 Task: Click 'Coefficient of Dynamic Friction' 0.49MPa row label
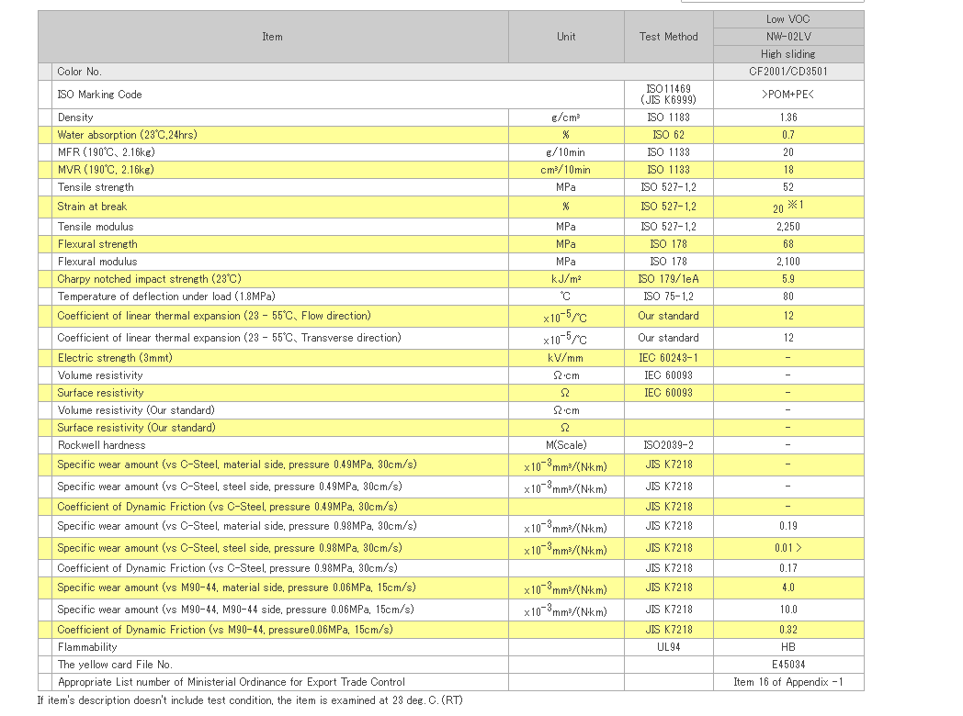coord(227,507)
